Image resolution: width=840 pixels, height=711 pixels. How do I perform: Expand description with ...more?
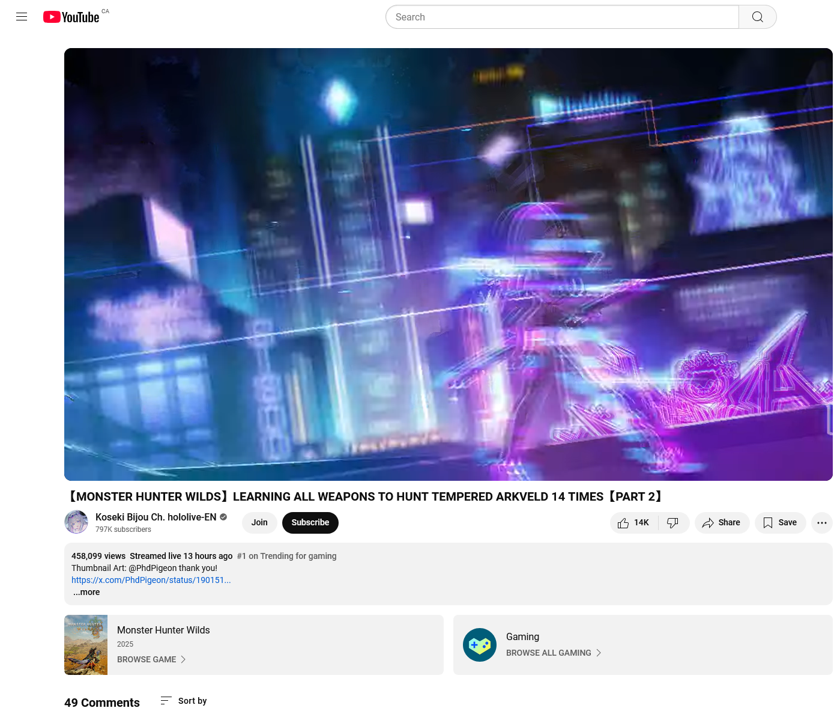coord(86,592)
